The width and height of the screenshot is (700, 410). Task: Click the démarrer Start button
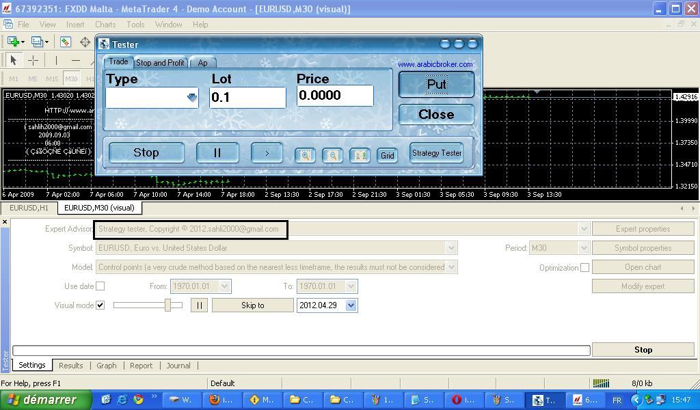pos(45,400)
